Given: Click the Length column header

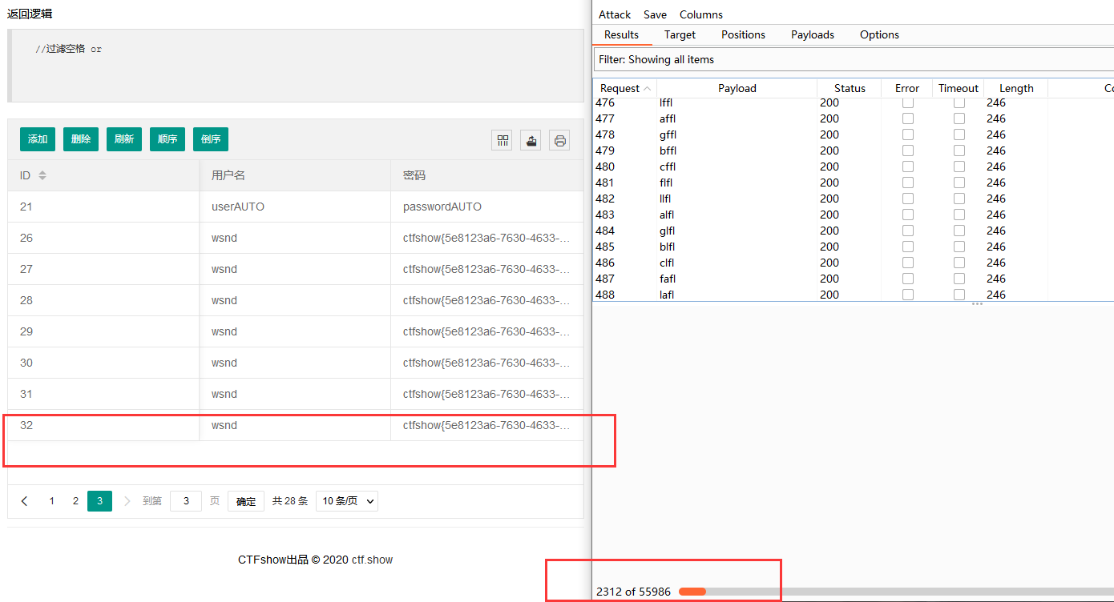Looking at the screenshot, I should pos(1016,88).
